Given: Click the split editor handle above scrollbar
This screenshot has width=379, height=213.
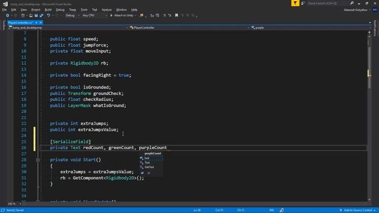Looking at the screenshot, I should pyautogui.click(x=370, y=33).
